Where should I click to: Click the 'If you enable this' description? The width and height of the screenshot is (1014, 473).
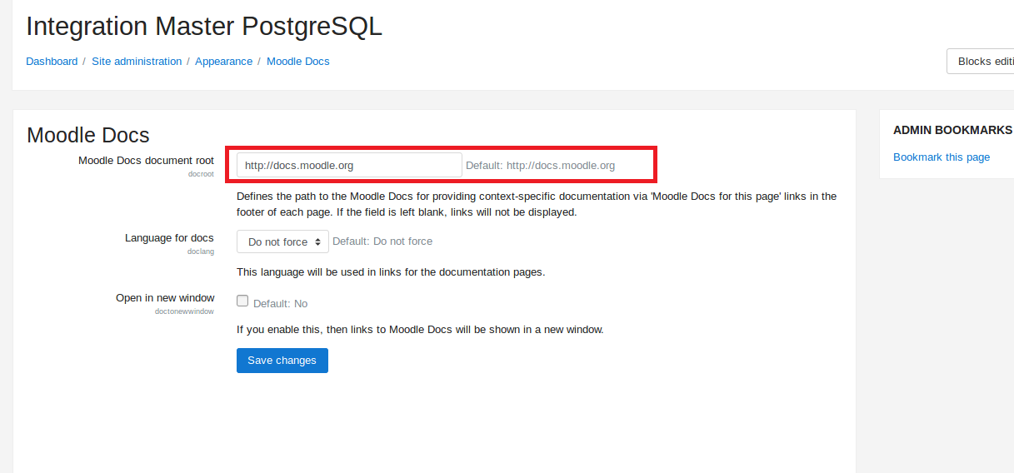click(420, 330)
